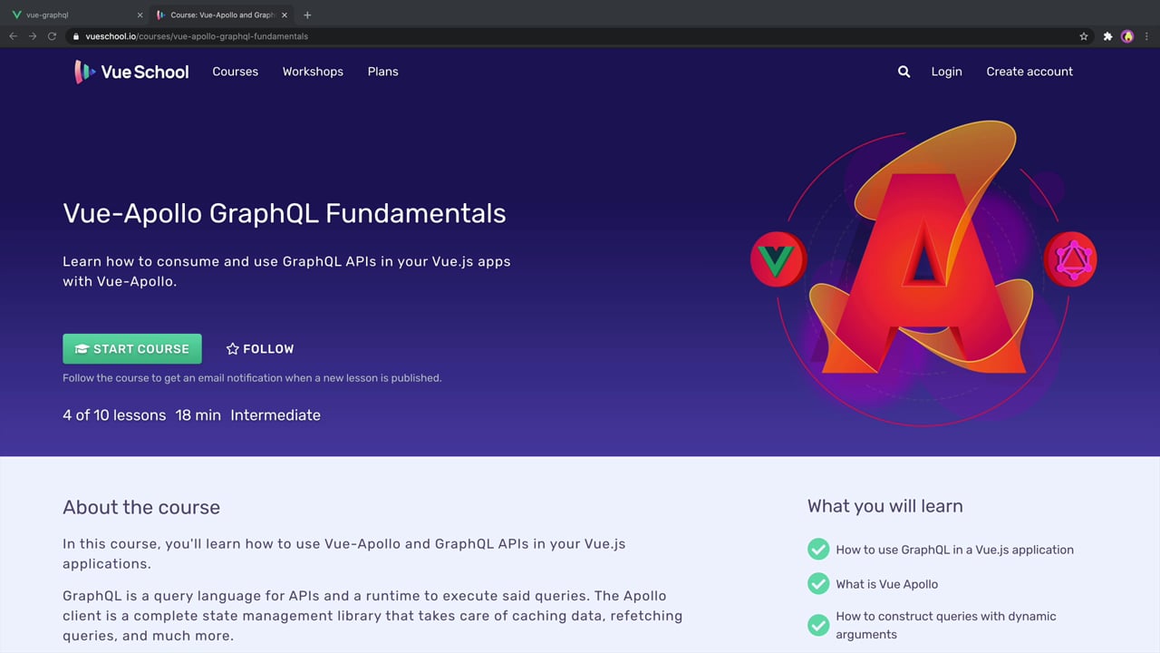Click the '18 min' duration text
Screen dimensions: 1160x653
[x=198, y=415]
